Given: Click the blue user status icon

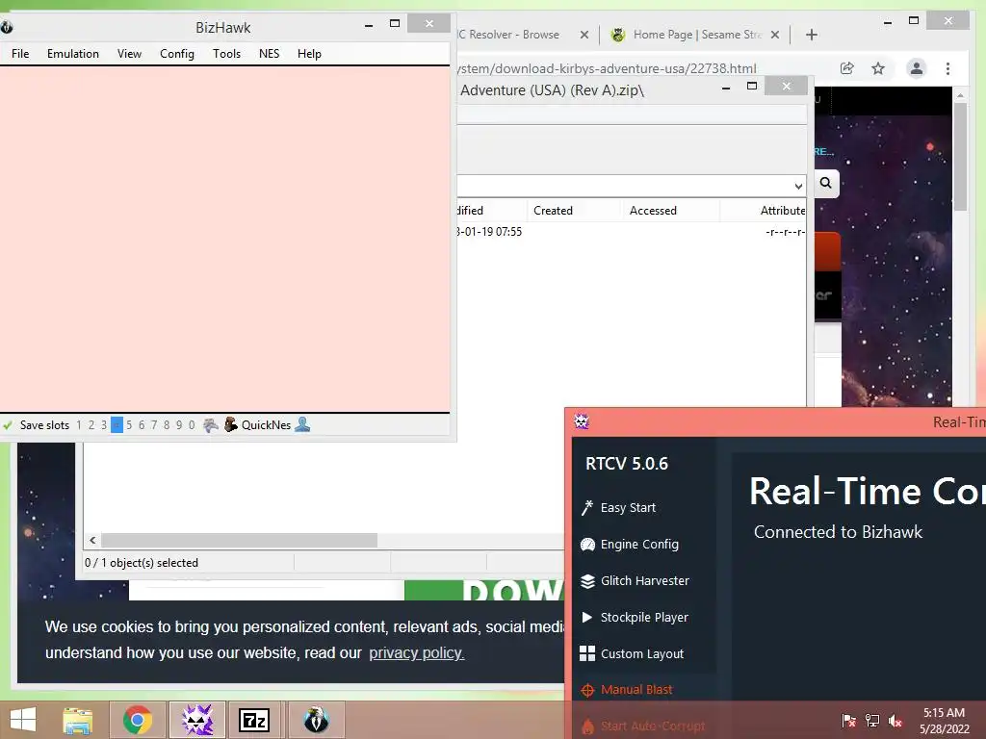Looking at the screenshot, I should [302, 424].
